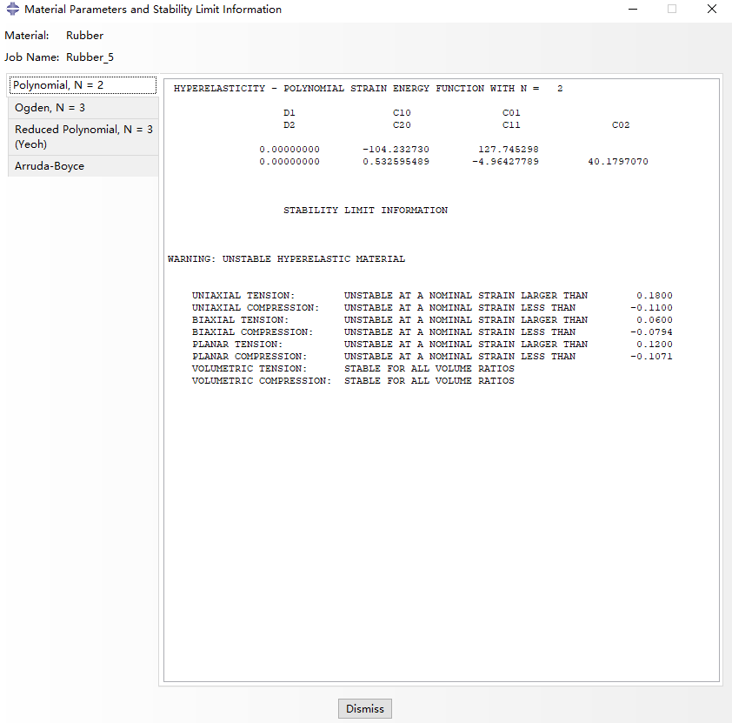Select the Polynomial, N = 2 tab
Viewport: 732px width, 723px height.
click(x=83, y=85)
